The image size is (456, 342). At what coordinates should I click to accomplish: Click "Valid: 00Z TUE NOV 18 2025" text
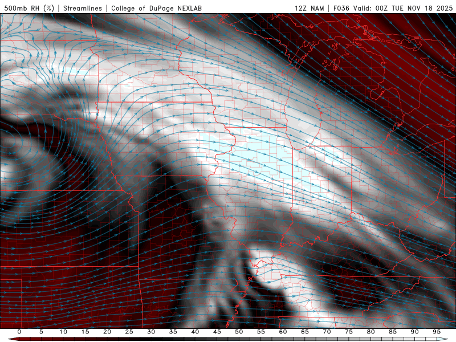[x=403, y=8]
